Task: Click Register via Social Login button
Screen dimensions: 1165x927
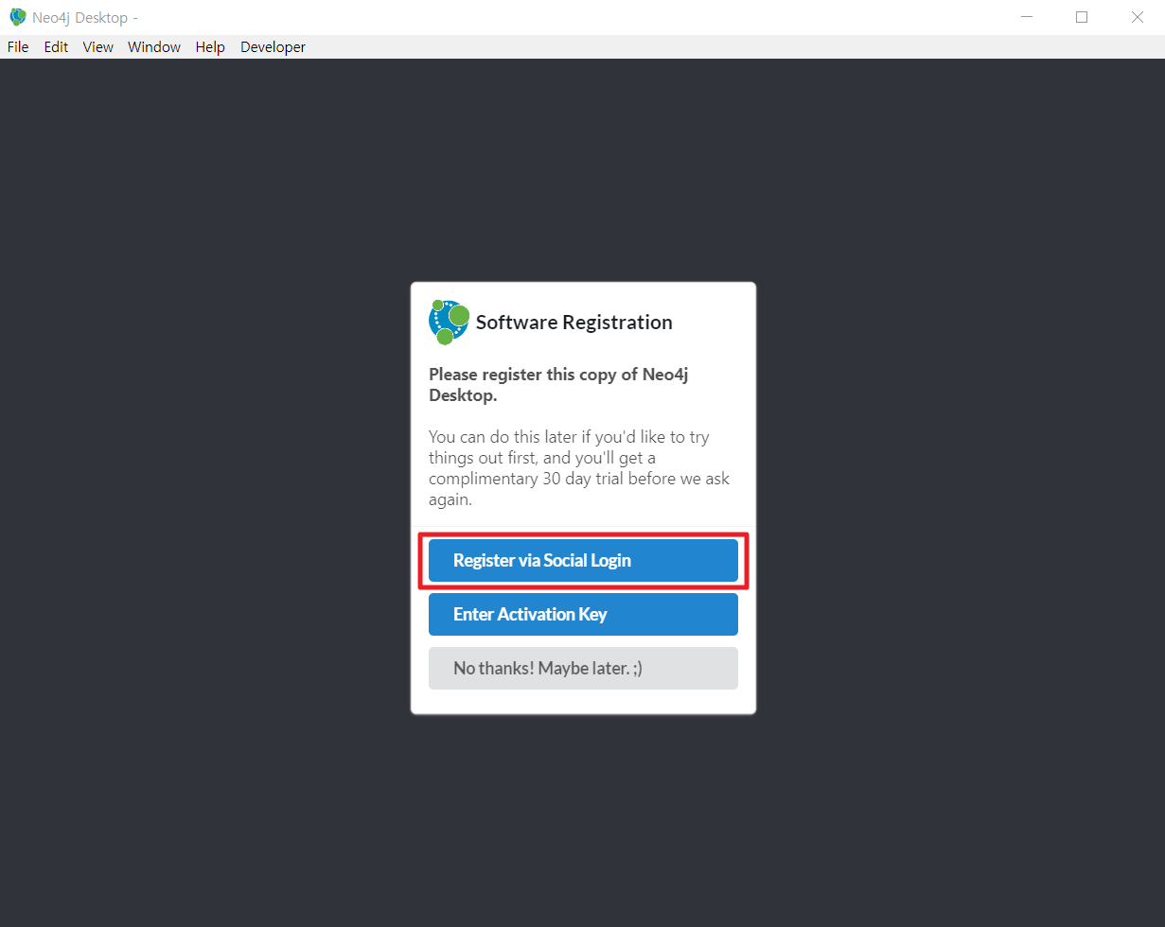Action: pyautogui.click(x=583, y=560)
